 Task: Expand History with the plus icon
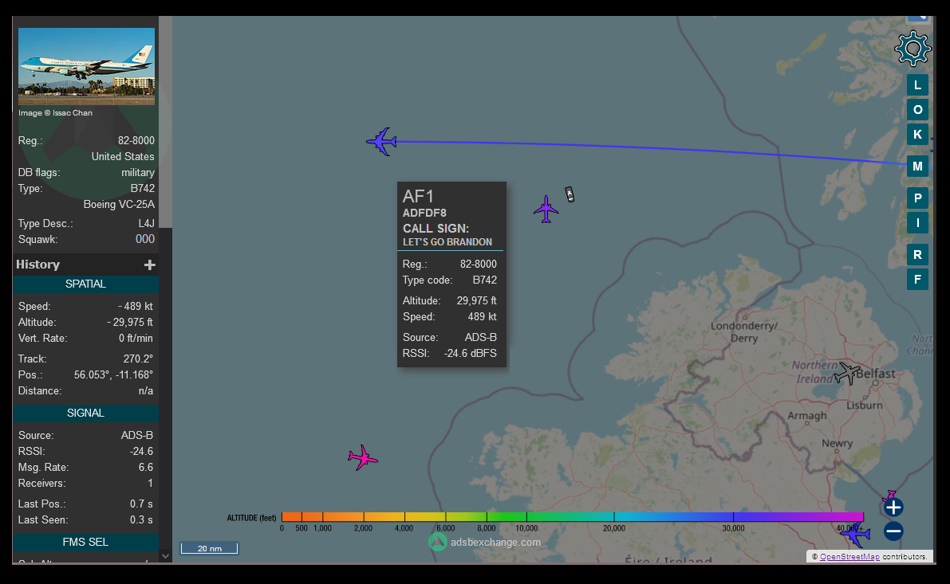click(x=150, y=265)
